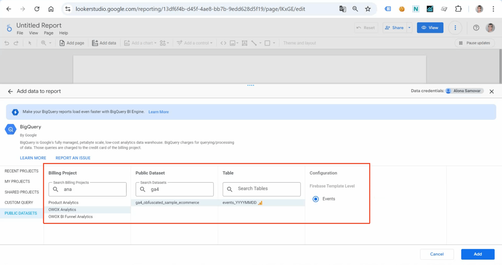Viewport: 502px width, 265px height.
Task: Expand the community visualizations dropdown
Action: (168, 43)
